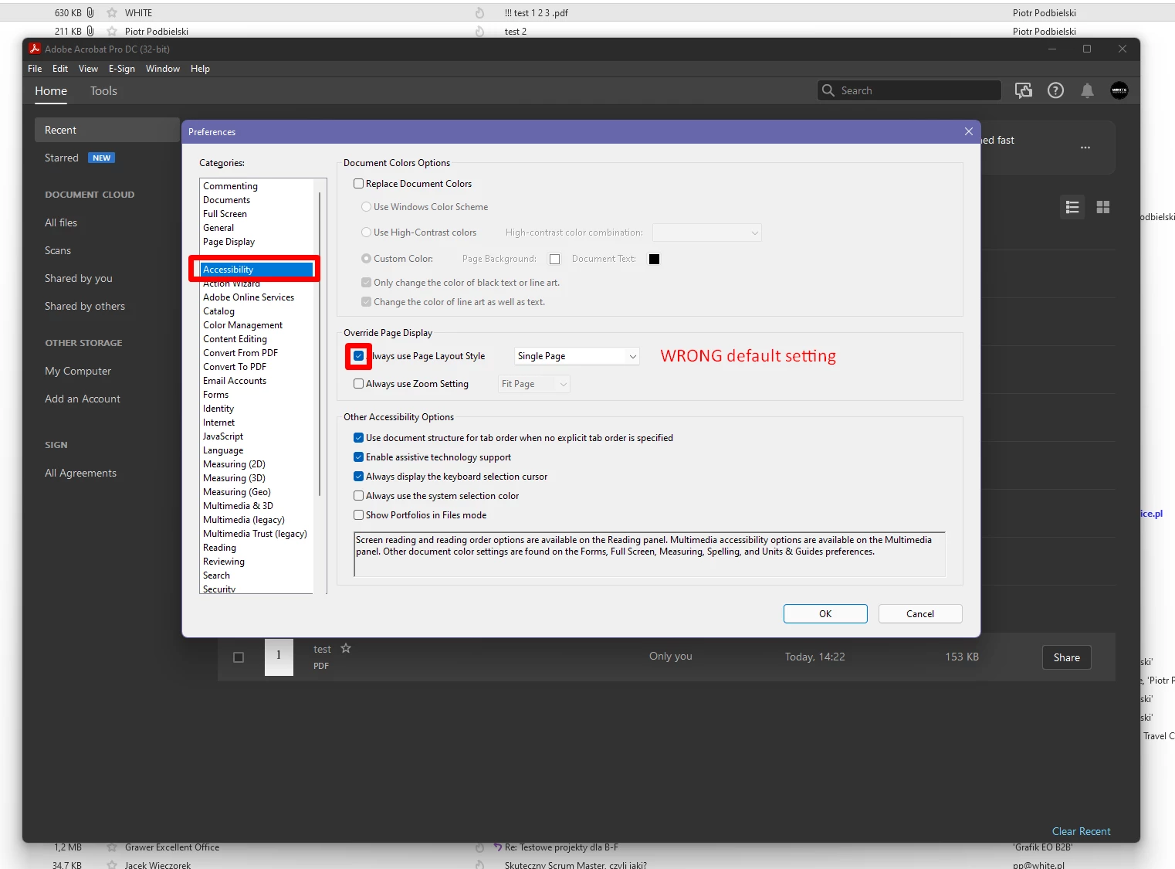Open the Fit Page zoom dropdown

533,384
